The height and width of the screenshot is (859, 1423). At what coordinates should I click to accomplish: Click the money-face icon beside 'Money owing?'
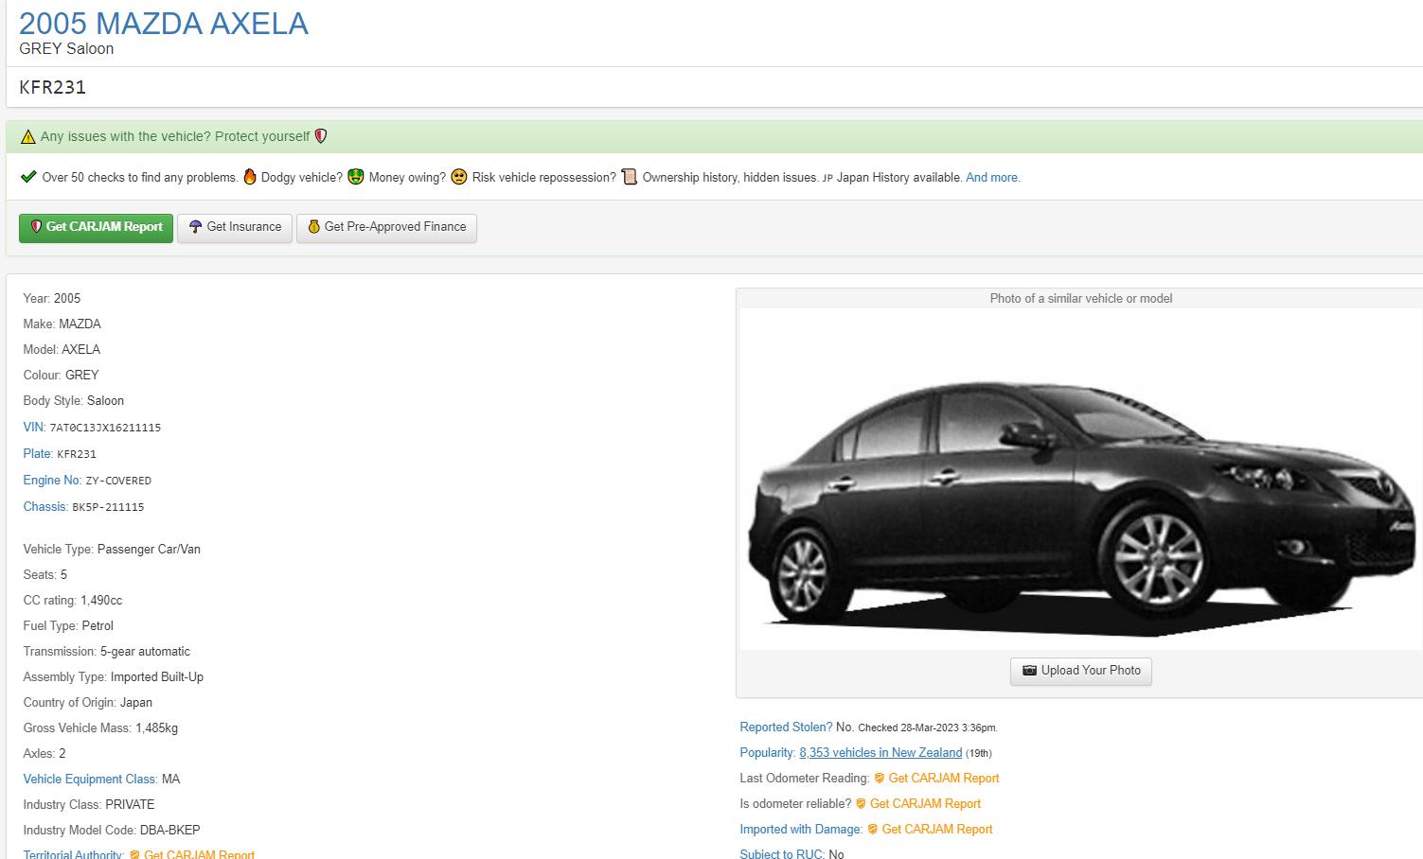click(356, 177)
